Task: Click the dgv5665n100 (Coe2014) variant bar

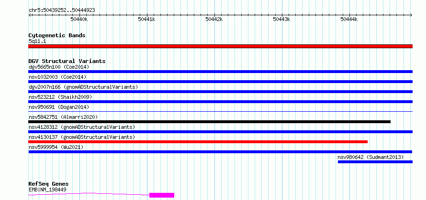Action: click(x=220, y=72)
